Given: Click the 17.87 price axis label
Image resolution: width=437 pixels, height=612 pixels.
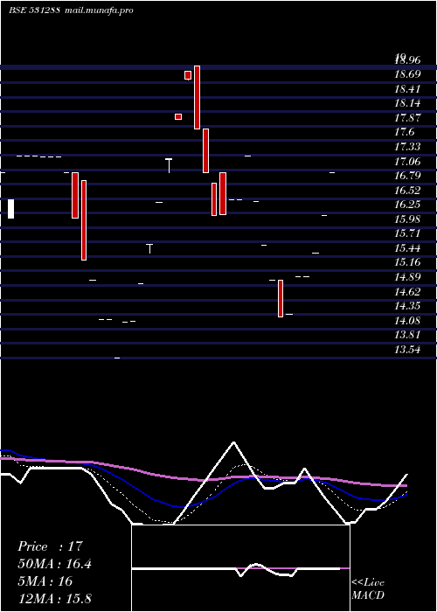Looking at the screenshot, I should click(408, 118).
